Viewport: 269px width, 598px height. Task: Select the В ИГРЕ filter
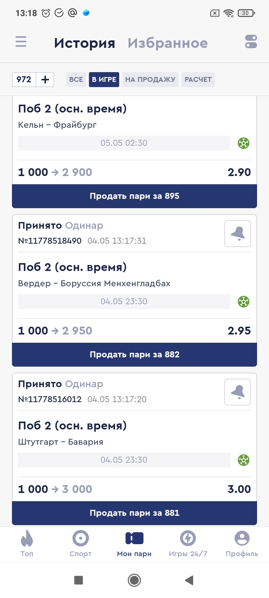coord(104,80)
